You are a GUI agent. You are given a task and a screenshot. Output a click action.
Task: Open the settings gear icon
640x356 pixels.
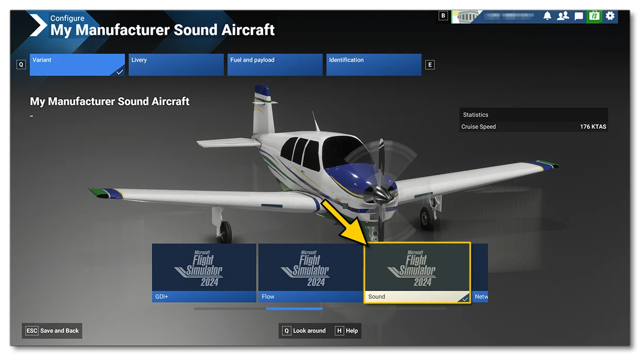610,16
